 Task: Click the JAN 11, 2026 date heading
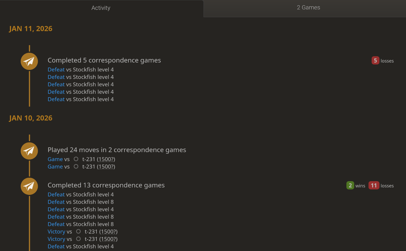click(31, 29)
